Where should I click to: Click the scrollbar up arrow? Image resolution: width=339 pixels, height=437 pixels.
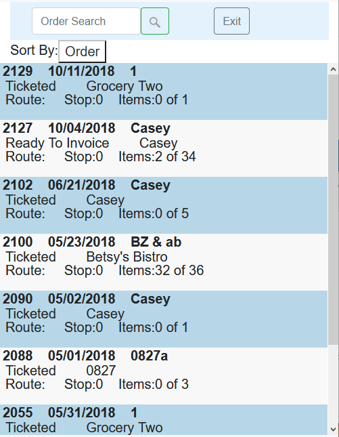333,69
